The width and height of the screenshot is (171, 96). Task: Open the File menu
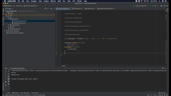coord(19,1)
